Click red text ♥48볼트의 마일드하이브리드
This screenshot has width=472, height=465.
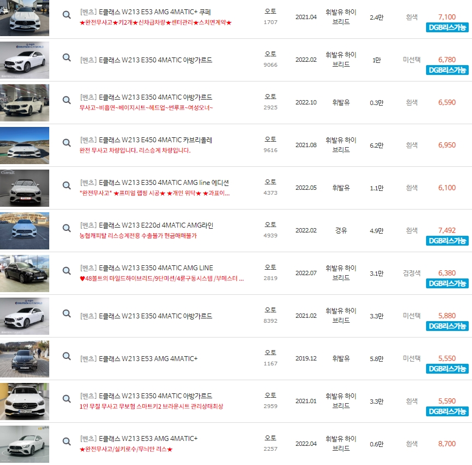coord(162,278)
